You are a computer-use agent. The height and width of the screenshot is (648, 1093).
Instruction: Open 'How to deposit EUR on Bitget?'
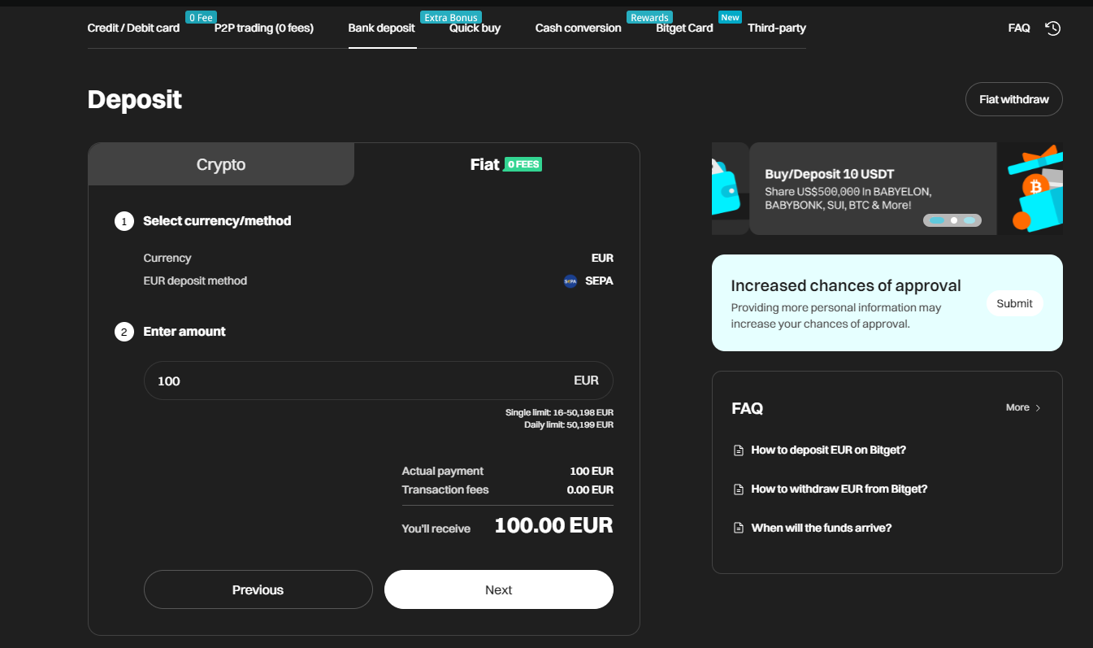[x=828, y=450]
